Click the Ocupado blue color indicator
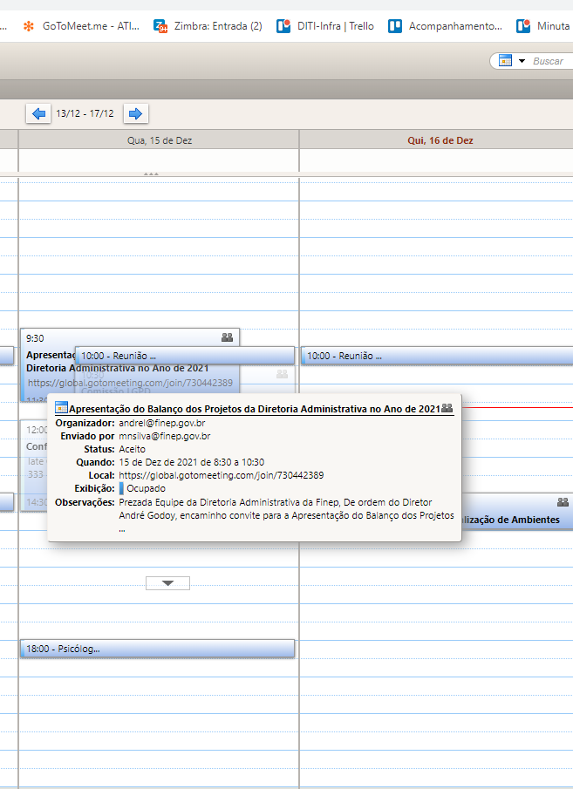The width and height of the screenshot is (573, 789). [x=121, y=488]
